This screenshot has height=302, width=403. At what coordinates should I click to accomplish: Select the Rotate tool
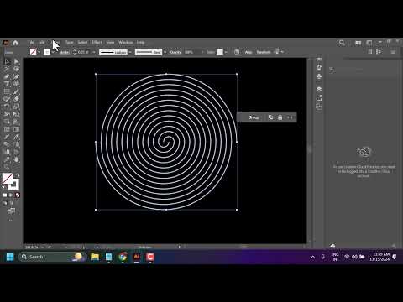coord(7,107)
